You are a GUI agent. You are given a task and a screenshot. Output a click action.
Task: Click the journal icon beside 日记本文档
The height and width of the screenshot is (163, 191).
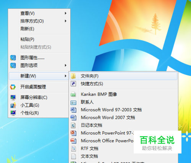click(x=73, y=125)
